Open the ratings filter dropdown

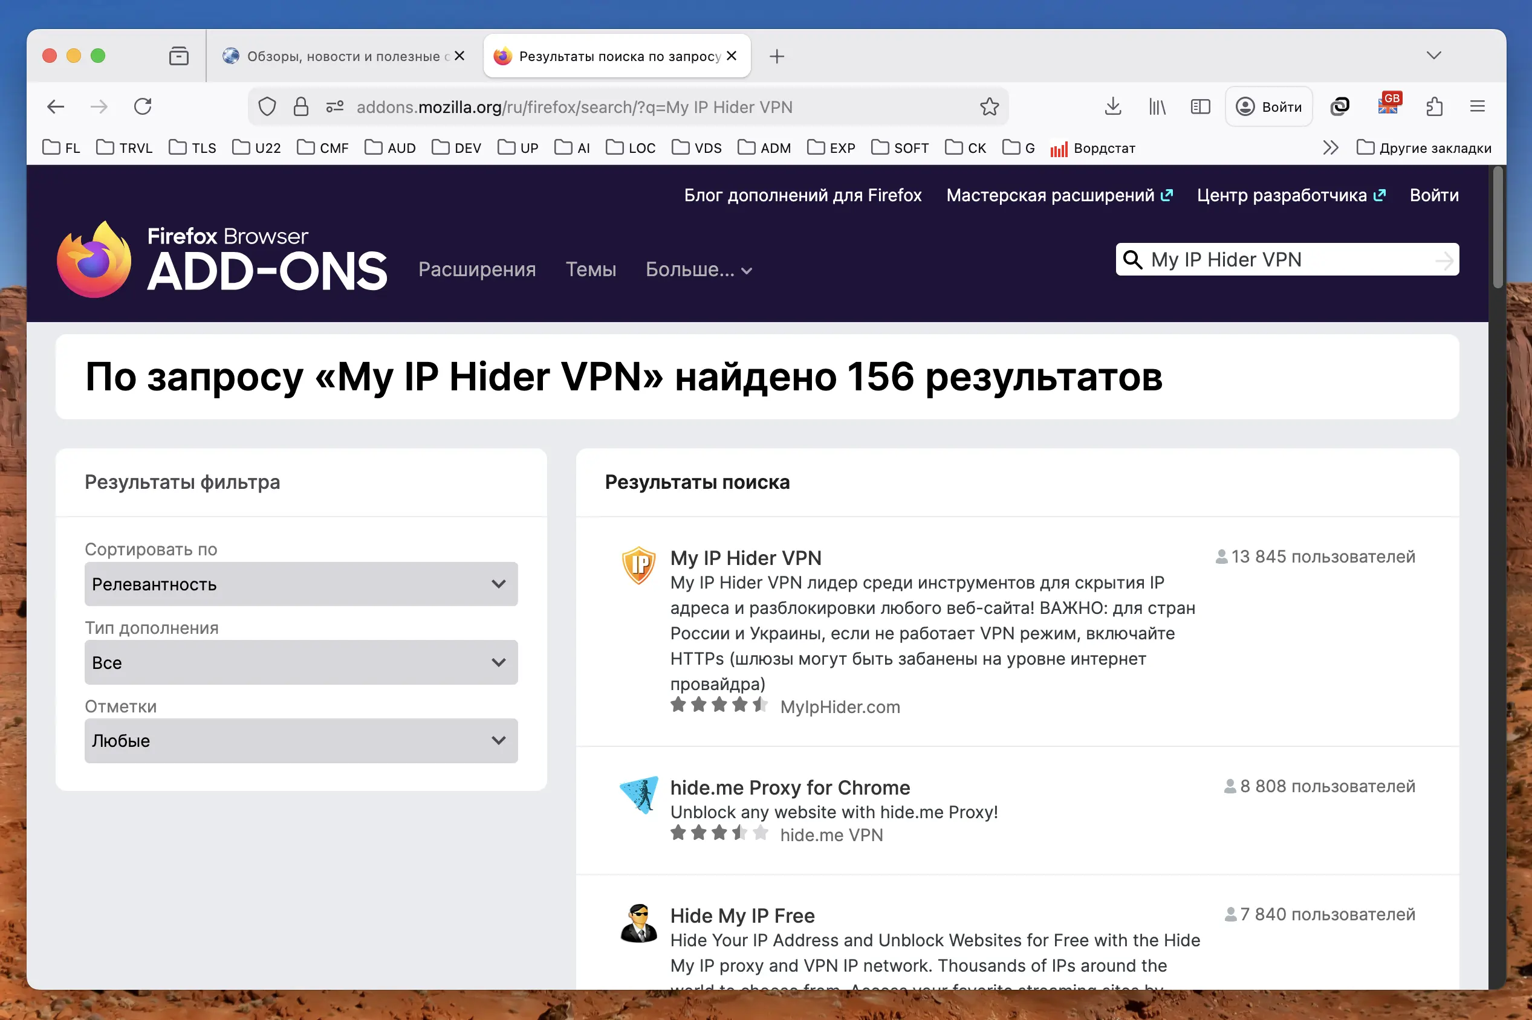[x=300, y=740]
